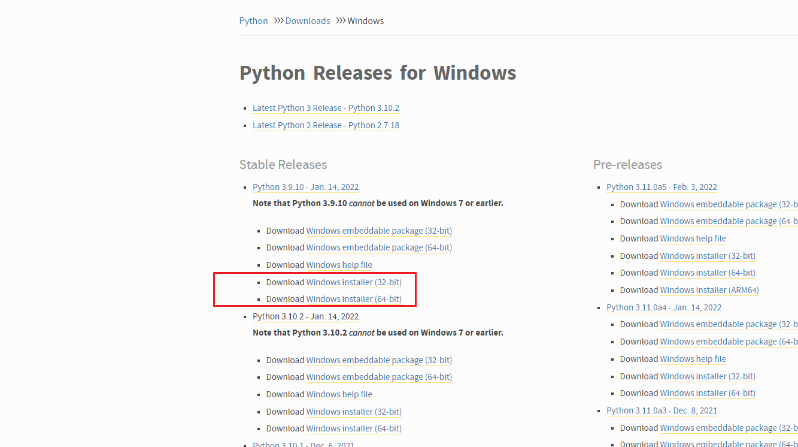Download second embeddable package under Python 3.11.0a4
Screen dimensions: 798x447
[x=729, y=342]
